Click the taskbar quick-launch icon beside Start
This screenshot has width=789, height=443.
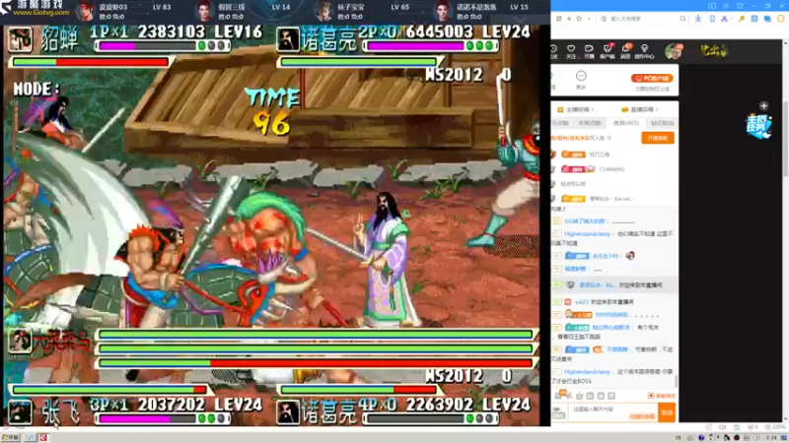pos(30,438)
